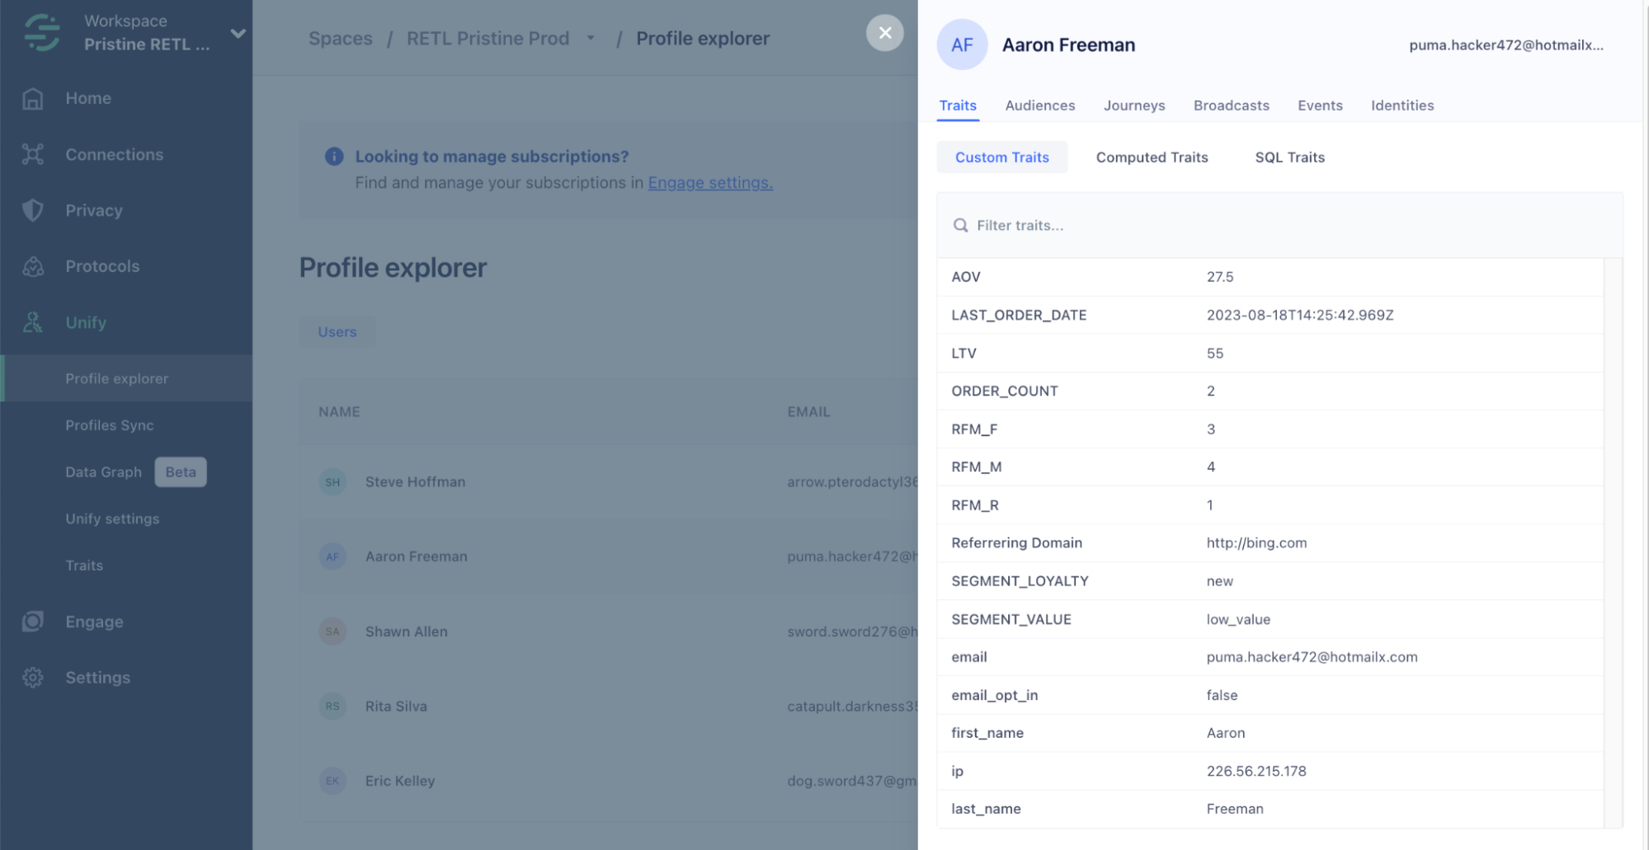1649x850 pixels.
Task: Open Profiles Sync from the Unify menu
Action: tap(109, 425)
